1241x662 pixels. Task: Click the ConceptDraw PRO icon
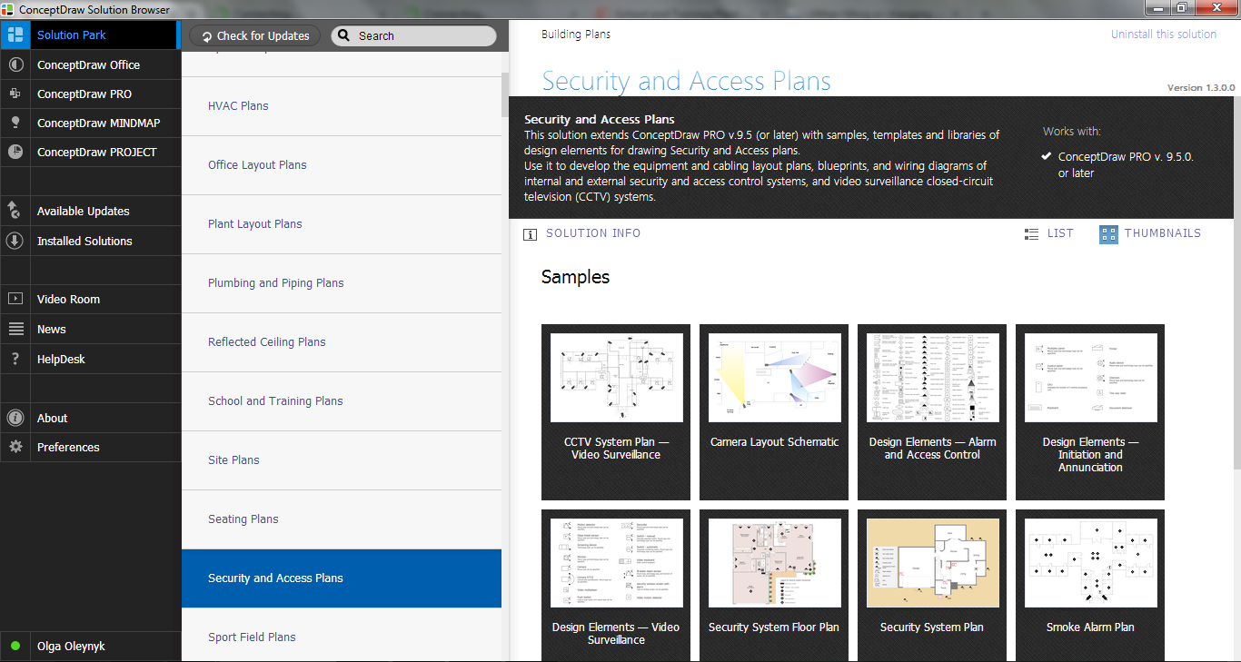tap(15, 94)
